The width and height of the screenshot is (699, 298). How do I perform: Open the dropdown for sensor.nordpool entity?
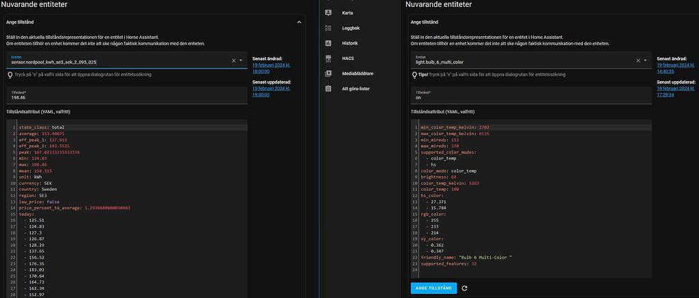[x=240, y=61]
